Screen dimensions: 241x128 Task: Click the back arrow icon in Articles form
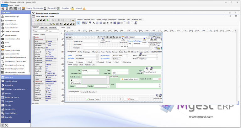click(x=67, y=37)
